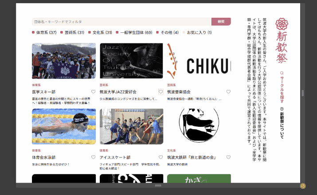Toggle 体育系 (37) category filter

(x=44, y=32)
